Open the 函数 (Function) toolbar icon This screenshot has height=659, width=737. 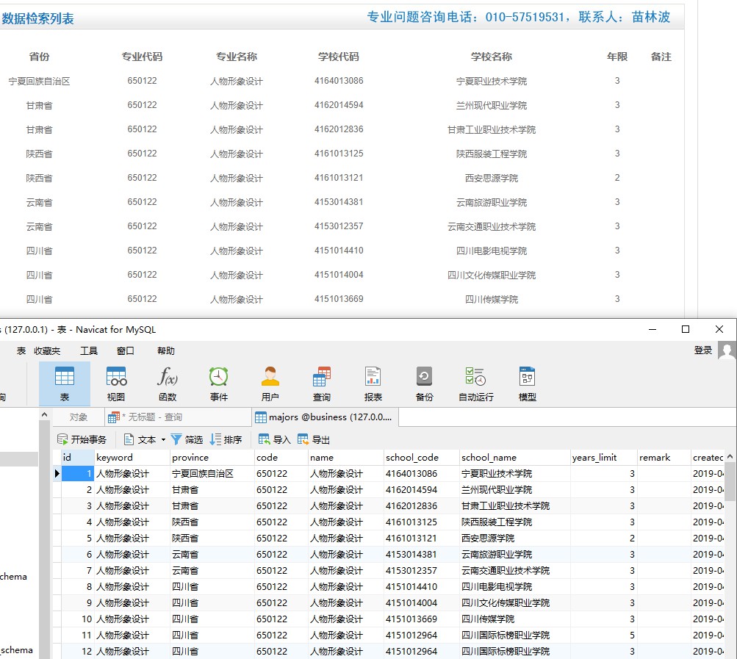pyautogui.click(x=168, y=383)
